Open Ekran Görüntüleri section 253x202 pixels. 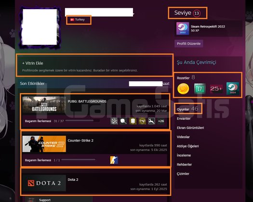point(190,128)
